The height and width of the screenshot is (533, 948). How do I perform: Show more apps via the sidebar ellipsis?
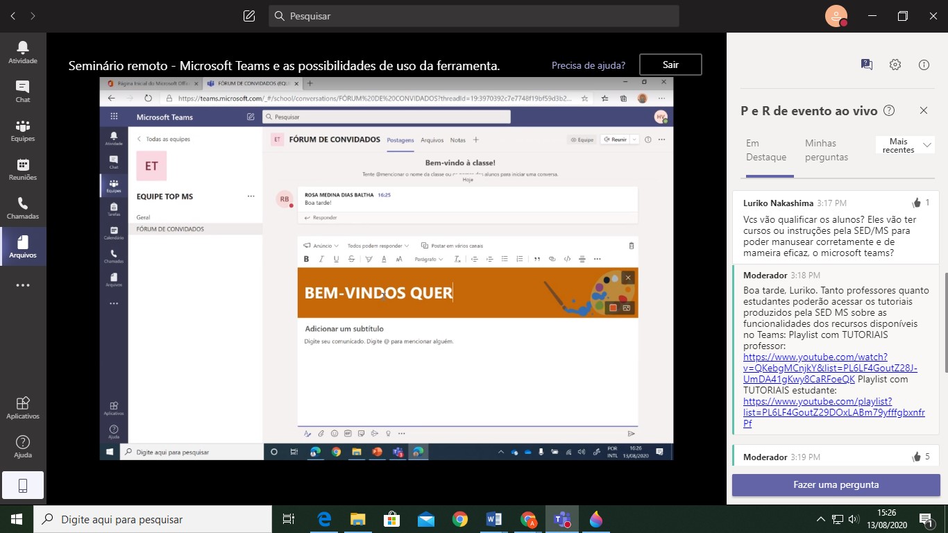[x=23, y=285]
